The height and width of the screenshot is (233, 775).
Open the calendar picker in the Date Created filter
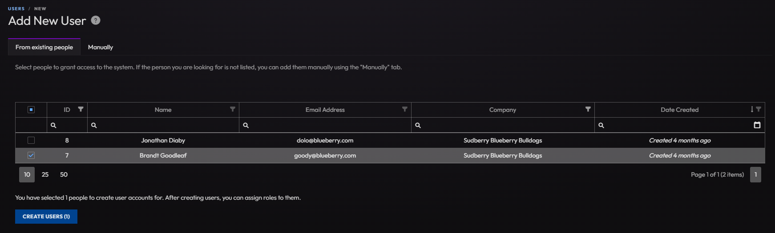click(x=757, y=125)
